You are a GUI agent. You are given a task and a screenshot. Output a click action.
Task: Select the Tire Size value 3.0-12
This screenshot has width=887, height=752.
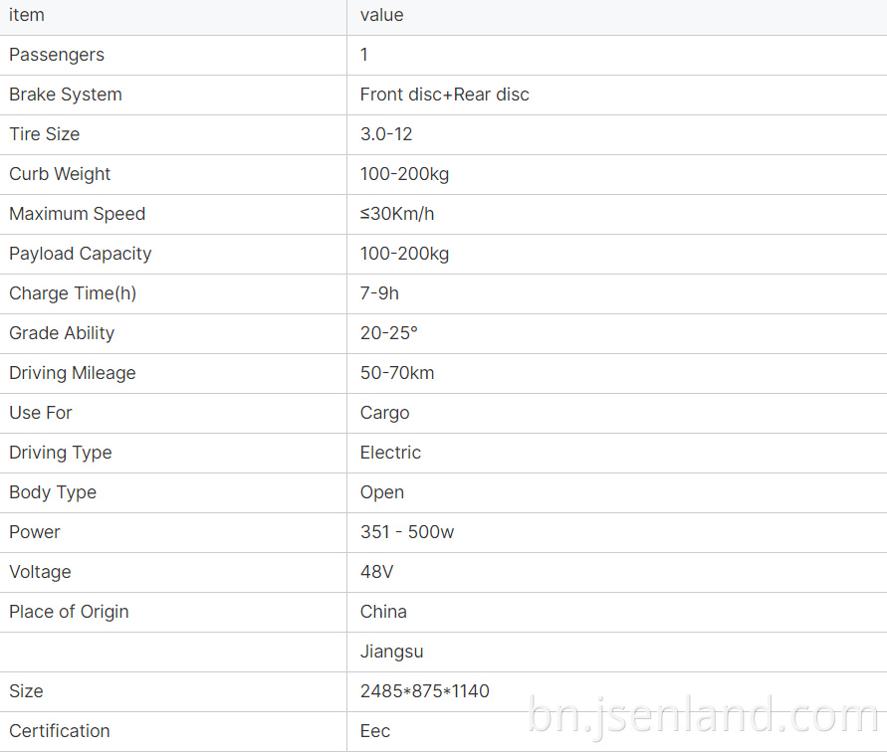click(x=386, y=134)
